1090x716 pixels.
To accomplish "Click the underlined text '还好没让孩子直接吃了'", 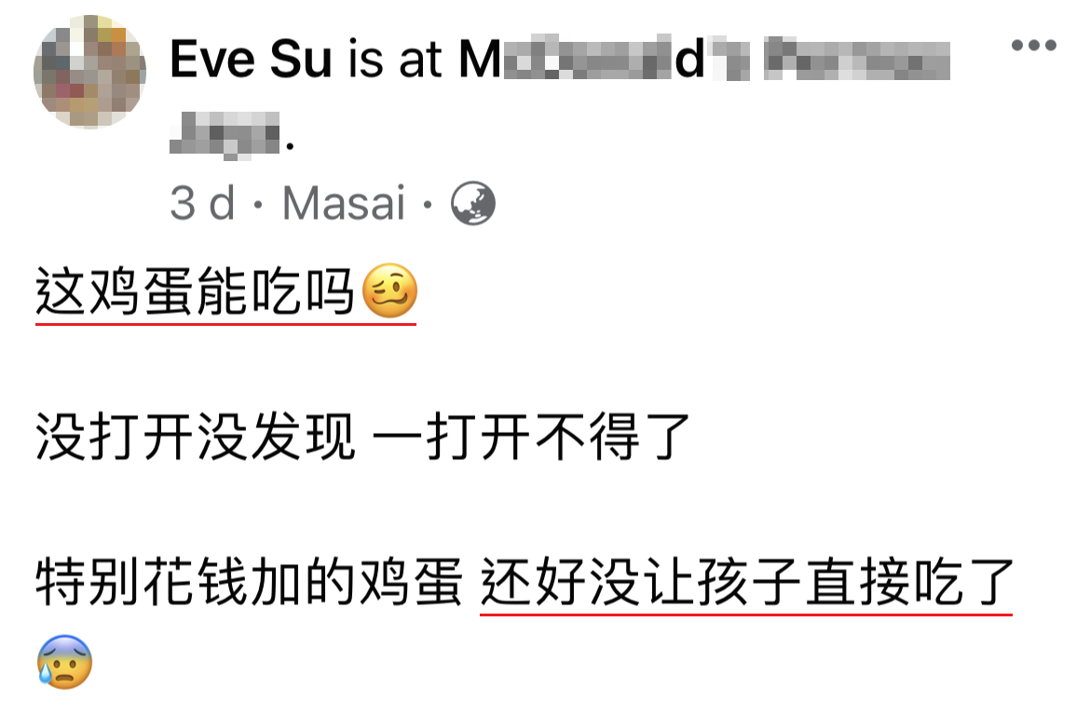I will 746,582.
